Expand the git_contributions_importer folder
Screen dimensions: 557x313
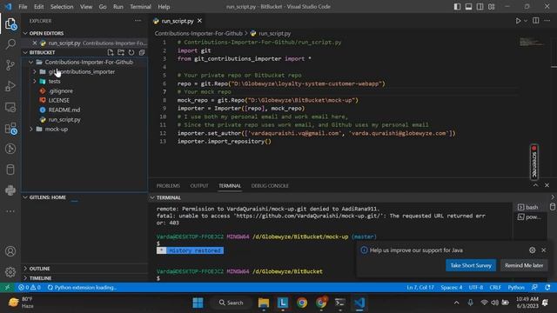35,71
